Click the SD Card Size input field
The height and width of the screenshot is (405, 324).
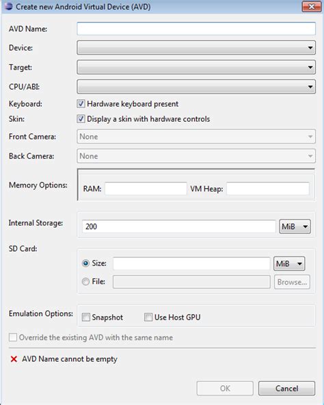(191, 263)
